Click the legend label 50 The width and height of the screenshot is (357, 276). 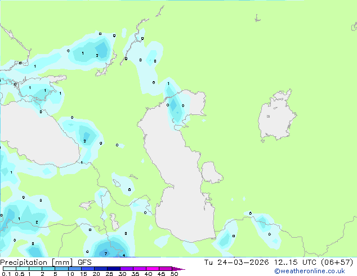click(x=174, y=274)
